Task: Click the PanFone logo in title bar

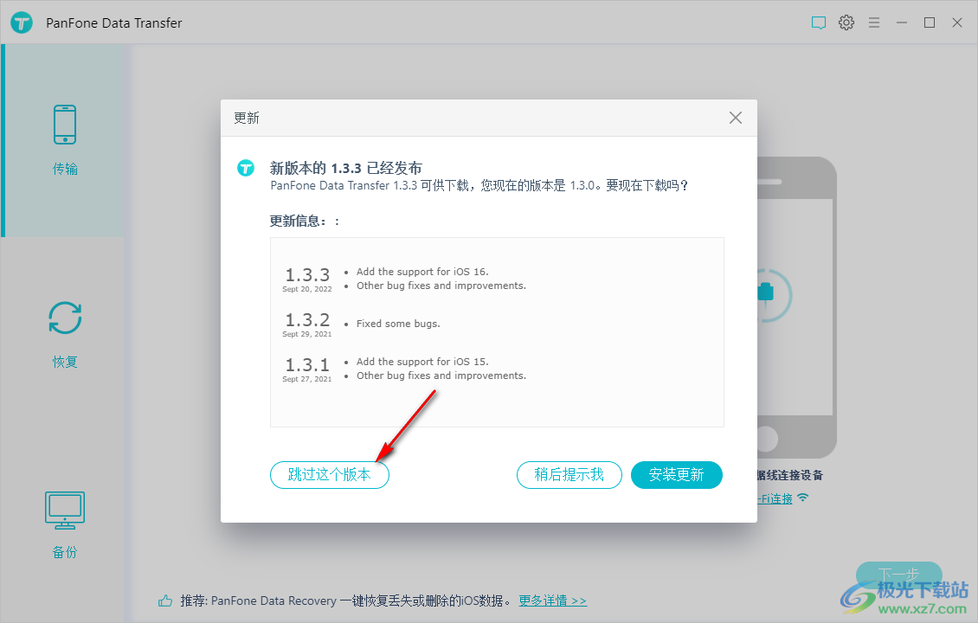Action: 22,23
